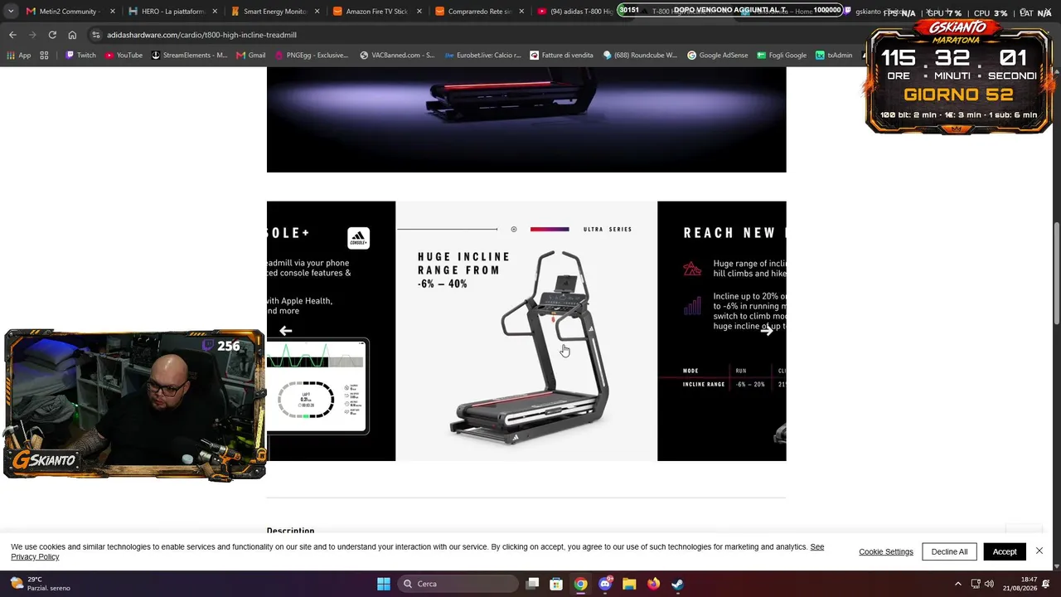
Task: Open the StreamElements bookmark
Action: coord(189,56)
